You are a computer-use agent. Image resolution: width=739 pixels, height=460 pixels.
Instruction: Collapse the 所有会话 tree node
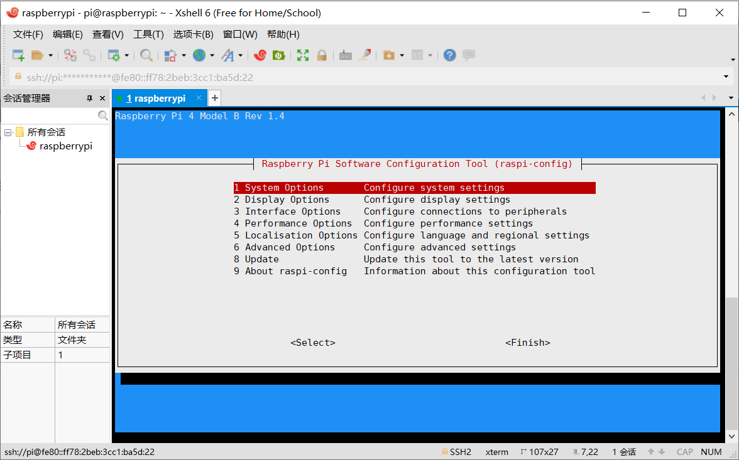click(8, 133)
